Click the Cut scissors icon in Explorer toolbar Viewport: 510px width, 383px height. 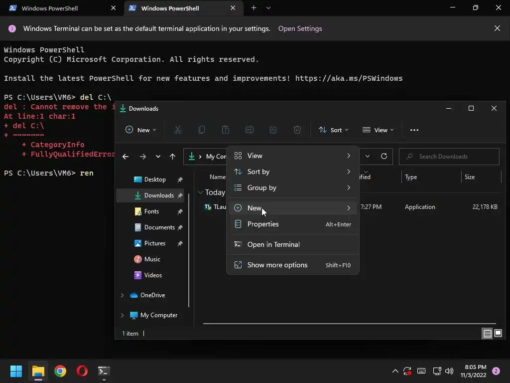178,130
